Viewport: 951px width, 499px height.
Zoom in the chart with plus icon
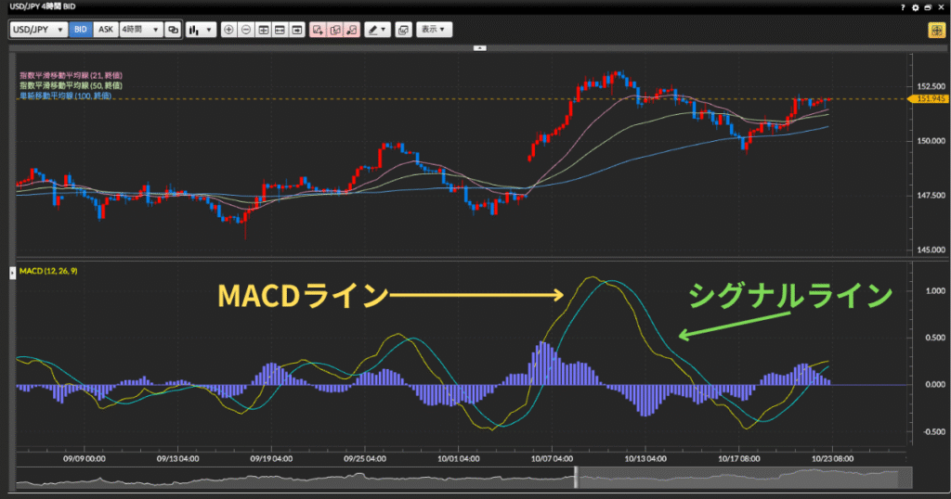tap(229, 30)
